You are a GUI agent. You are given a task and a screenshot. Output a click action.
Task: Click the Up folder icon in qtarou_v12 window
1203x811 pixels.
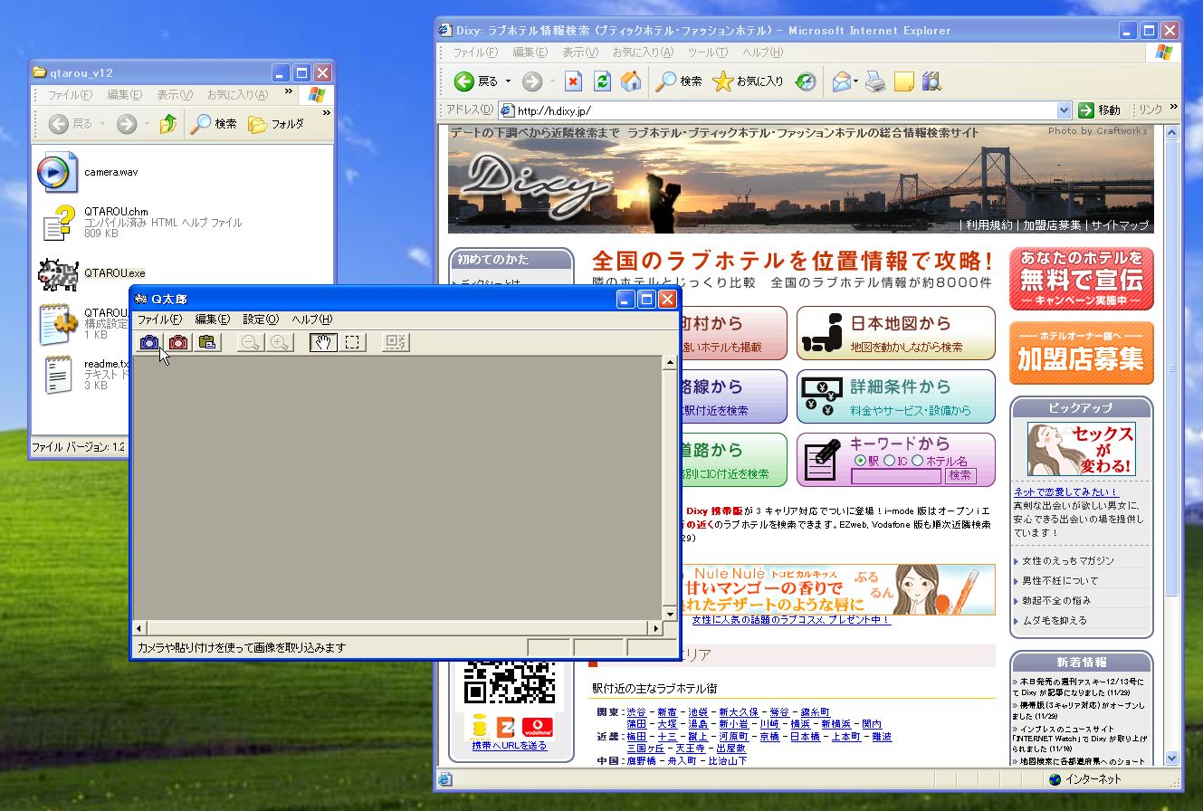point(167,124)
